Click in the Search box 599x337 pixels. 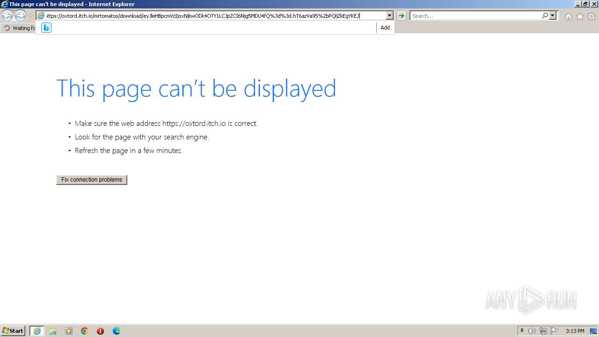click(475, 16)
